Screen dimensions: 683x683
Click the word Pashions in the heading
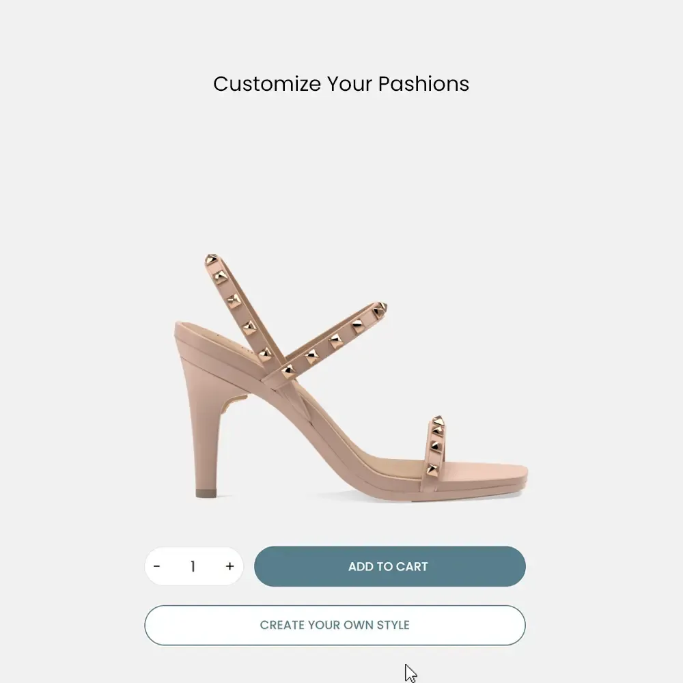point(423,84)
